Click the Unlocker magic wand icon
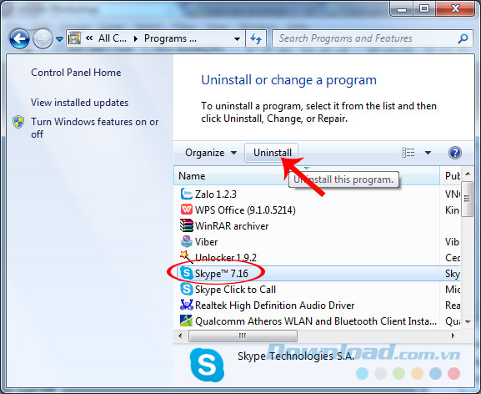 tap(186, 257)
